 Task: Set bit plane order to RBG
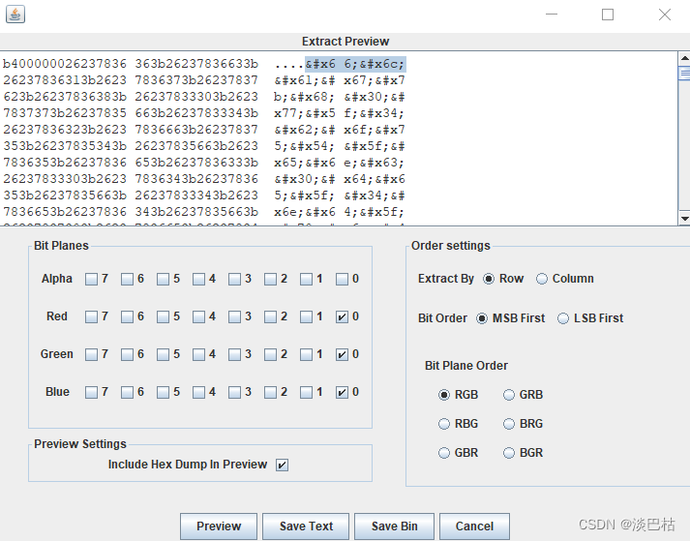pos(444,424)
